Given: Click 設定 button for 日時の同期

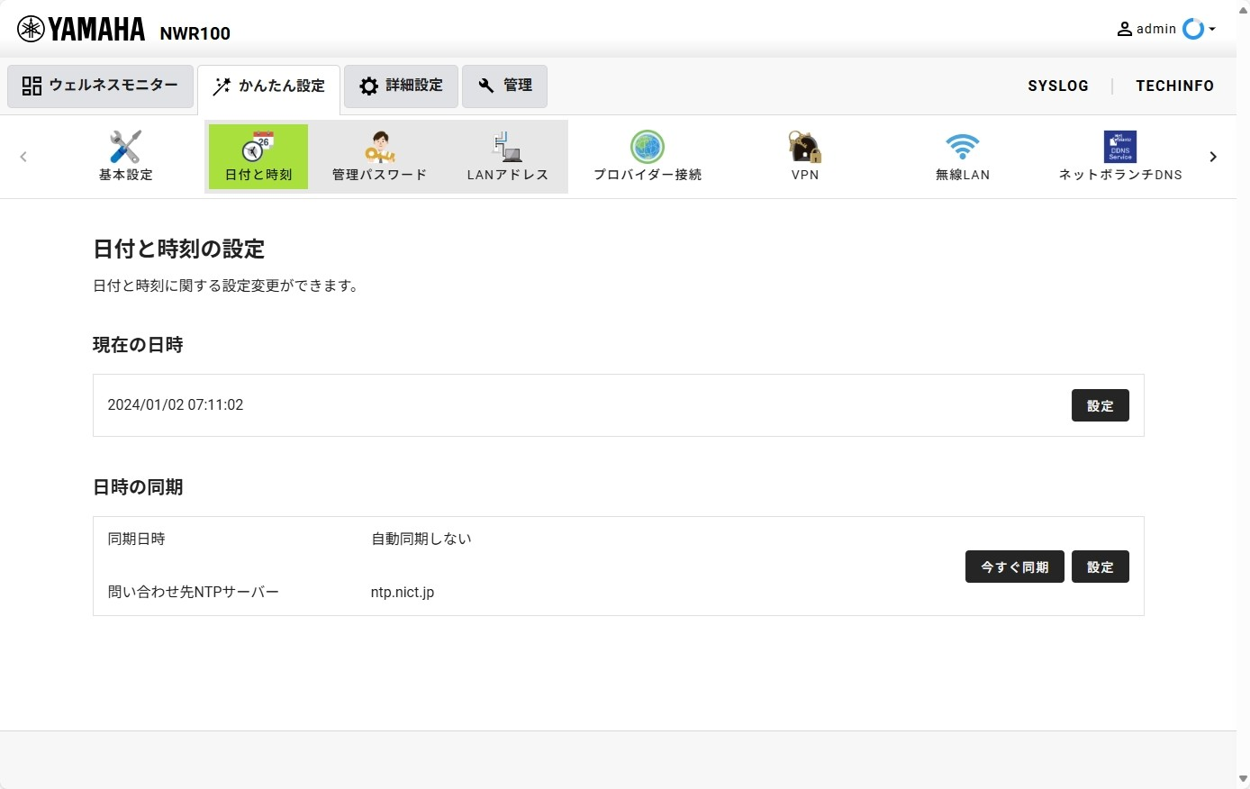Looking at the screenshot, I should 1100,567.
